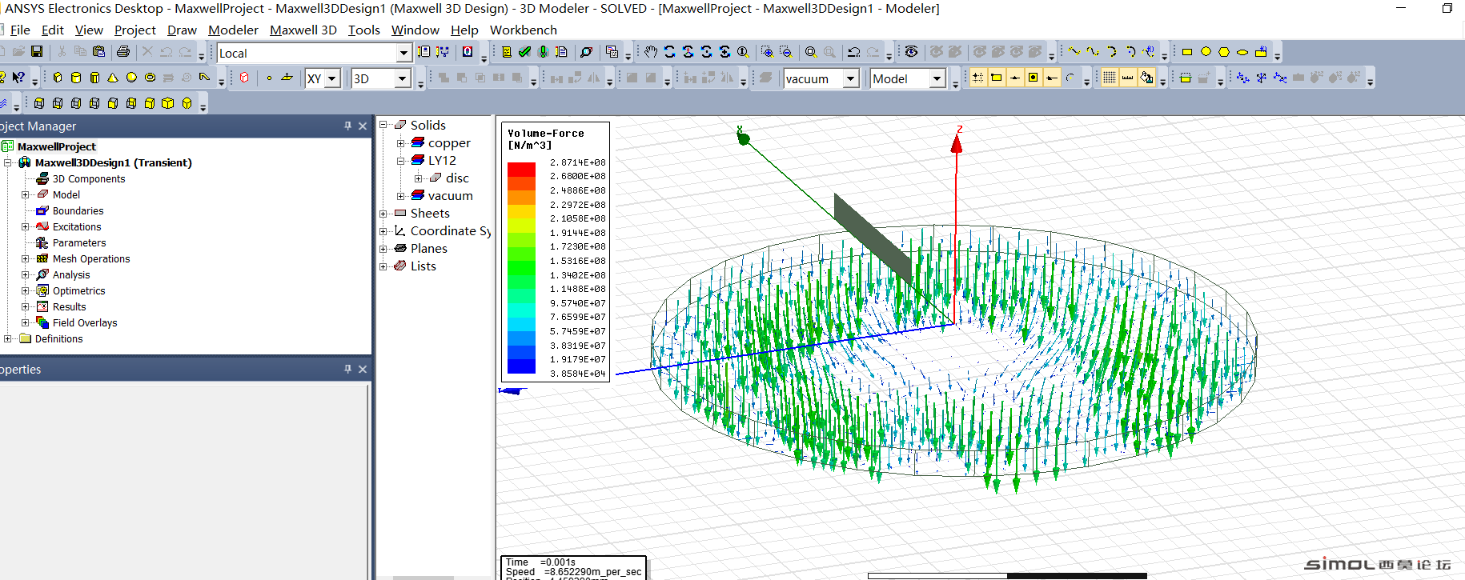Select the Draw Point tool
Screen dimensions: 1465x580
click(x=269, y=78)
